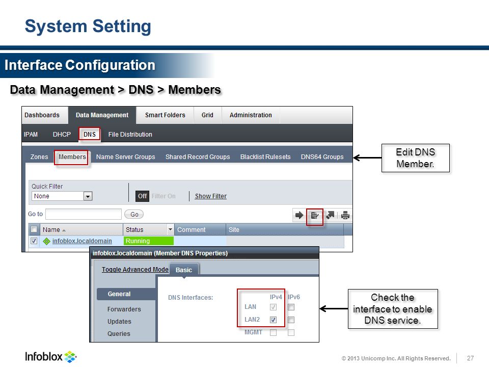Image resolution: width=489 pixels, height=367 pixels.
Task: Open the Grid tab
Action: [x=207, y=115]
